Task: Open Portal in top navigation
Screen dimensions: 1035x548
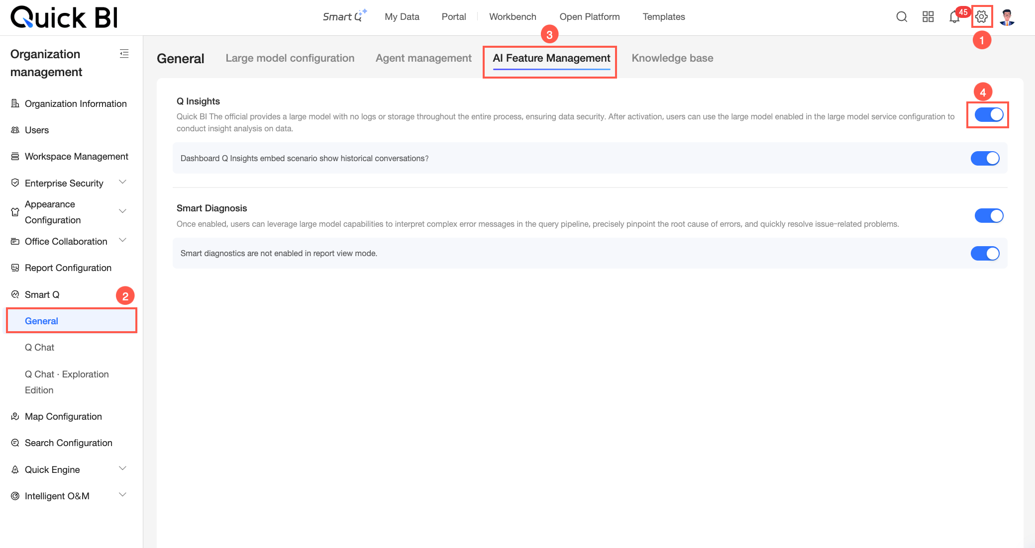Action: tap(454, 17)
